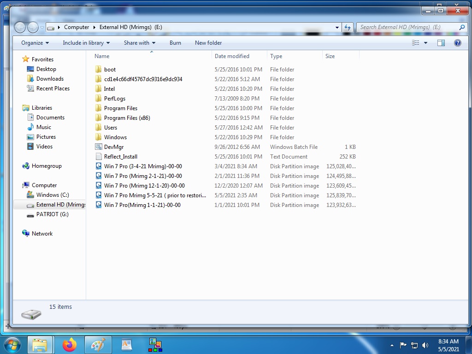Select the Intel folder icon
The width and height of the screenshot is (472, 354).
point(98,89)
